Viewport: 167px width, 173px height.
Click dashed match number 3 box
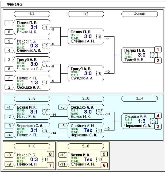pyautogui.click(x=46, y=64)
